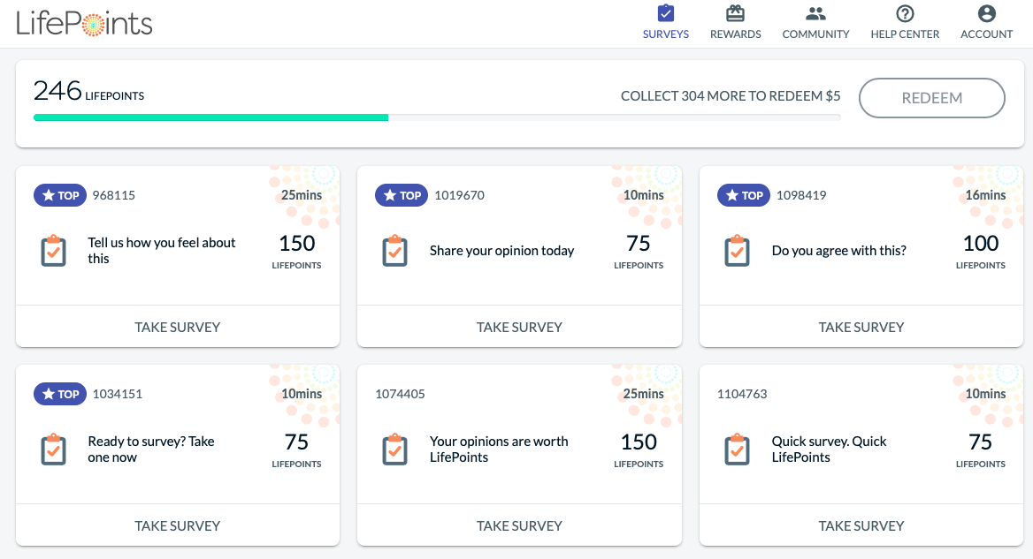The width and height of the screenshot is (1033, 559).
Task: Click the clipboard icon on survey 1019670
Action: click(x=395, y=251)
